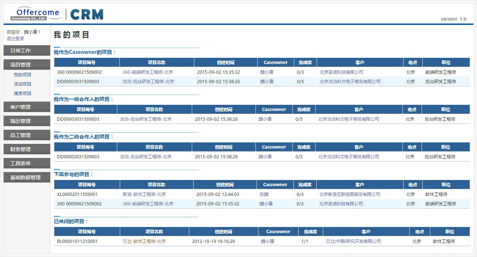
Task: Click timestamp 2012-10-19 16:16:29
Action: click(213, 241)
